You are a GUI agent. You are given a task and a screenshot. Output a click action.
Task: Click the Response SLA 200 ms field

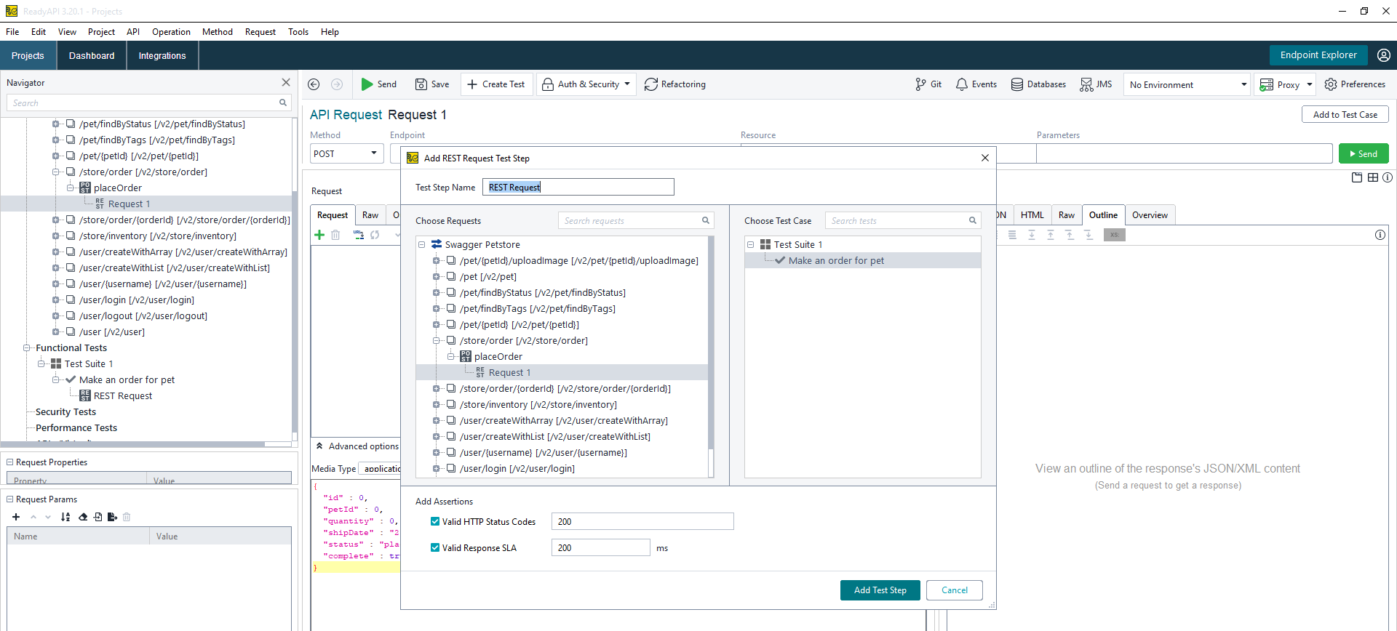(x=600, y=547)
